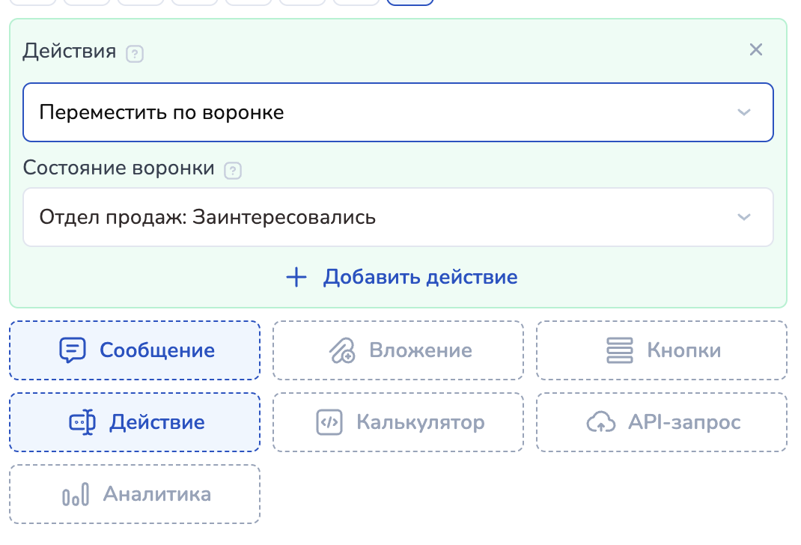Click the bar chart icon in Аналитика
Viewport: 801px width, 545px height.
coord(76,494)
